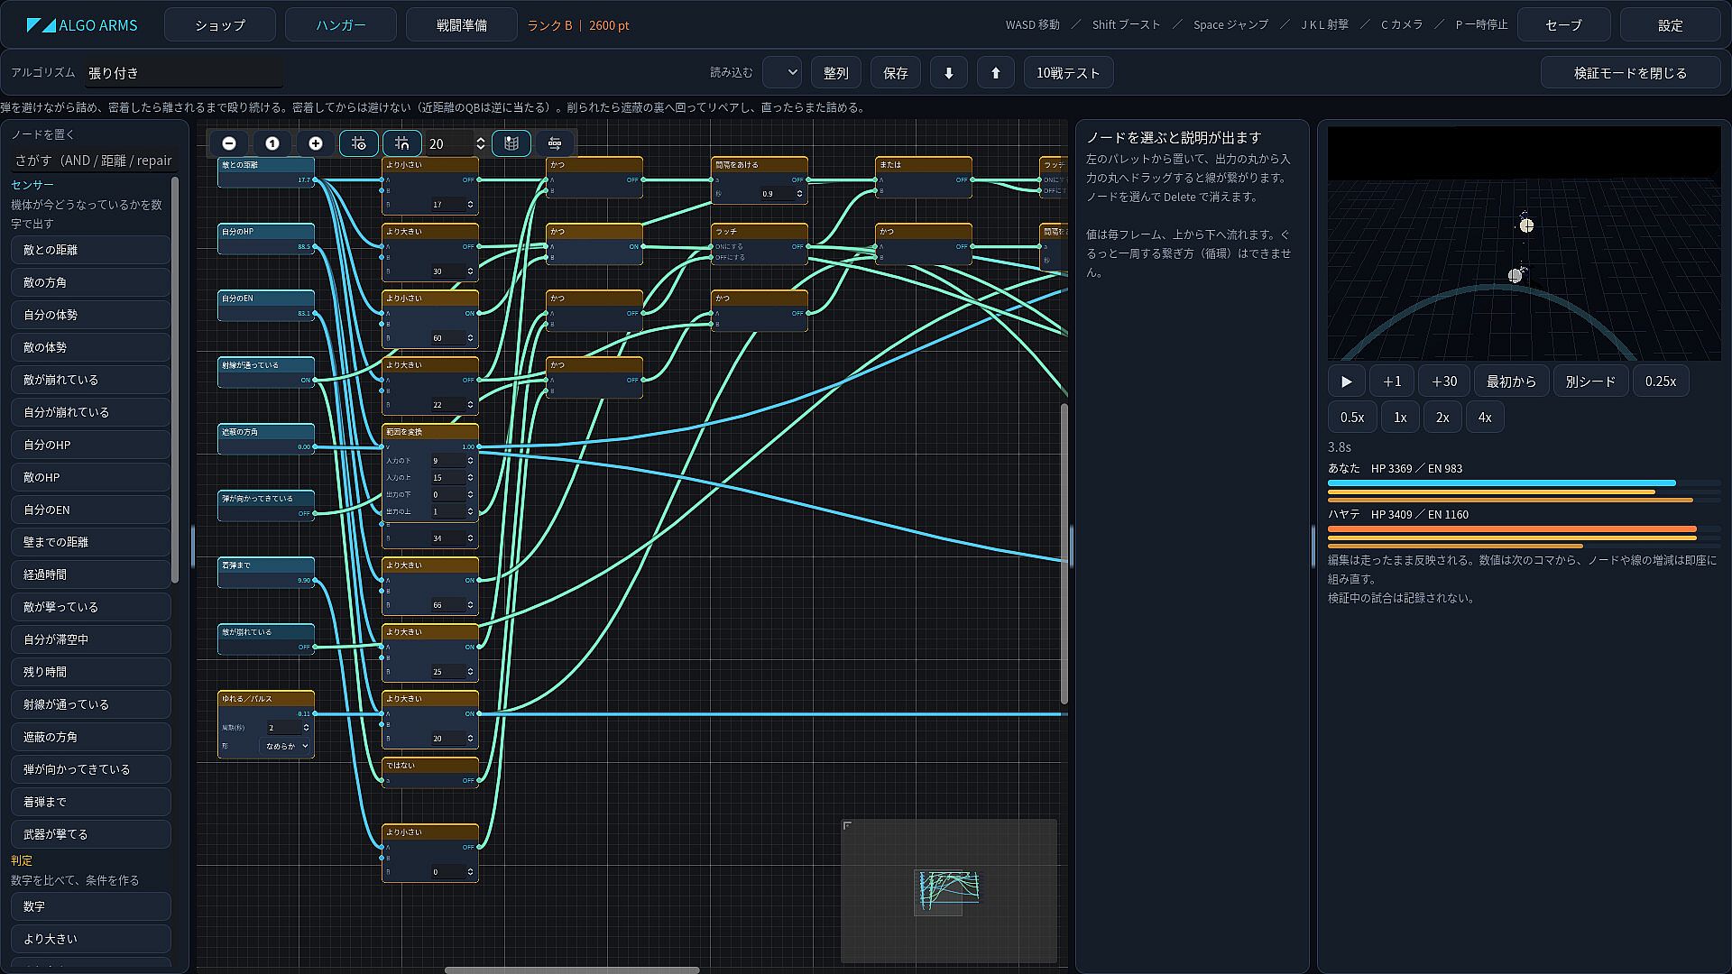
Task: Adjust the grid size stepper arrows
Action: [x=480, y=143]
